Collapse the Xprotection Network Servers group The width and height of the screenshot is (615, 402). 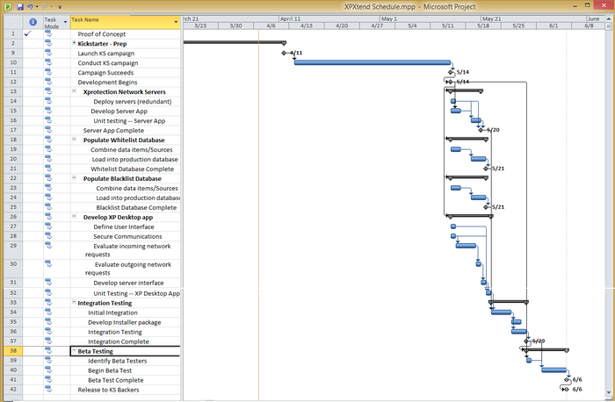(x=74, y=91)
